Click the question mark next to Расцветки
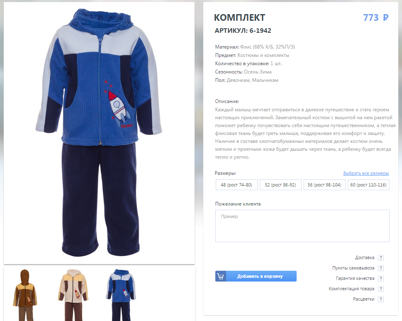Screen dimensions: 402x321 (381, 299)
